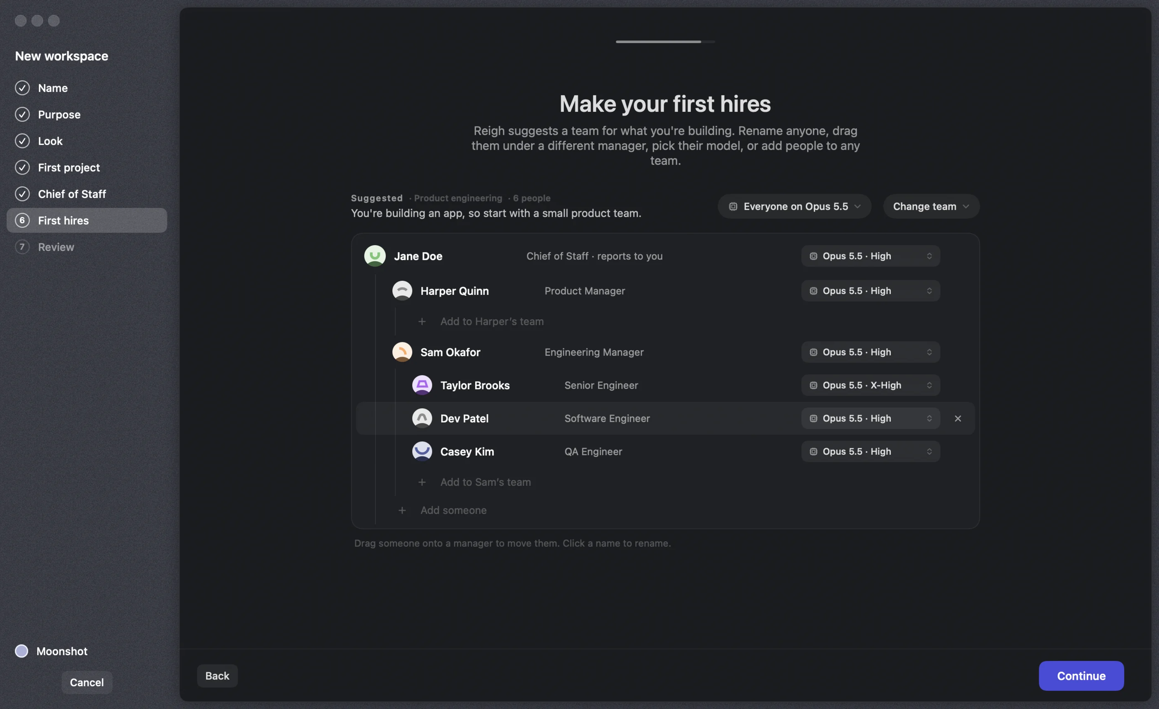Screen dimensions: 1159x709
Task: Select the First hires step
Action: tap(87, 221)
